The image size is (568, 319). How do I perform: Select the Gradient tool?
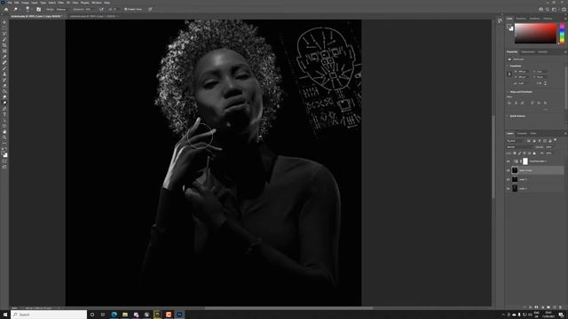[x=4, y=91]
